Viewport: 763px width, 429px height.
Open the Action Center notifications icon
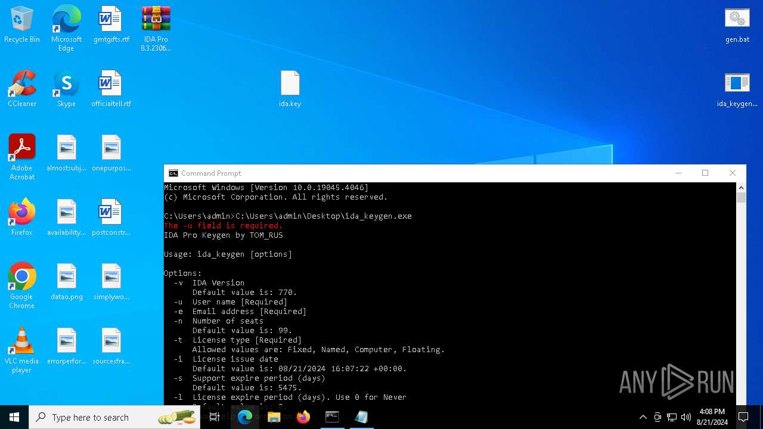point(743,417)
